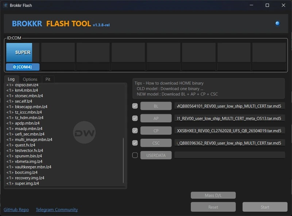Screen dimensions: 292x216
Task: Uncheck the AP file checkbox
Action: (x=135, y=118)
